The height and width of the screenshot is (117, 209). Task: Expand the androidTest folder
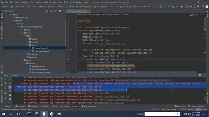pos(13,18)
